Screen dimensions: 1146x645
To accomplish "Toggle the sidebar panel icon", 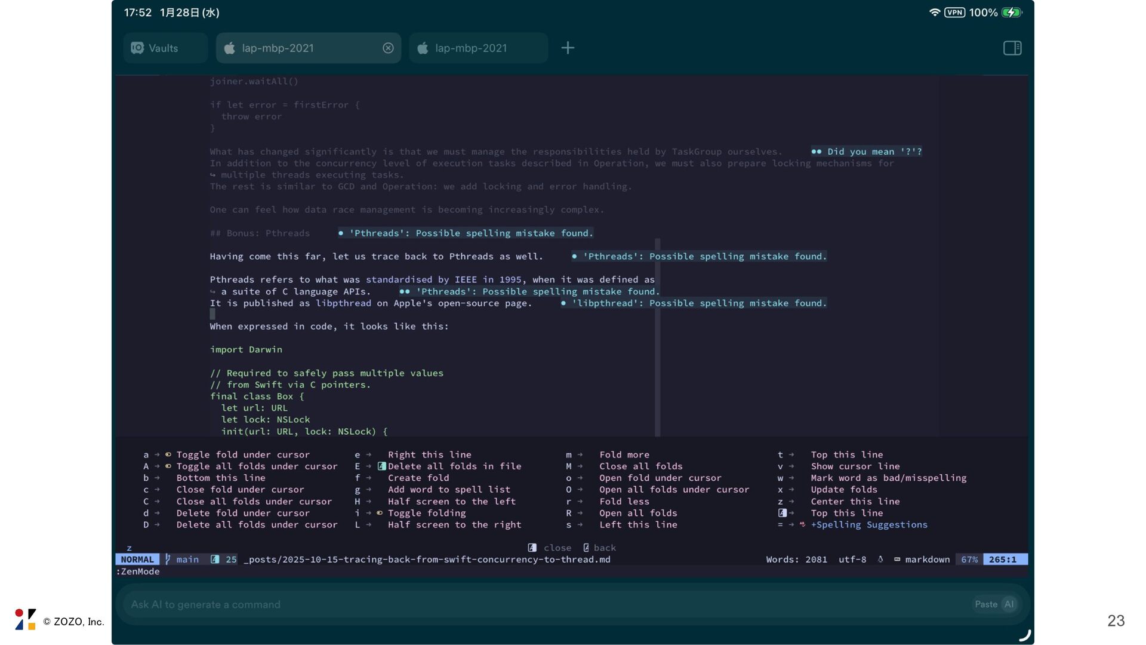I will pyautogui.click(x=1012, y=48).
